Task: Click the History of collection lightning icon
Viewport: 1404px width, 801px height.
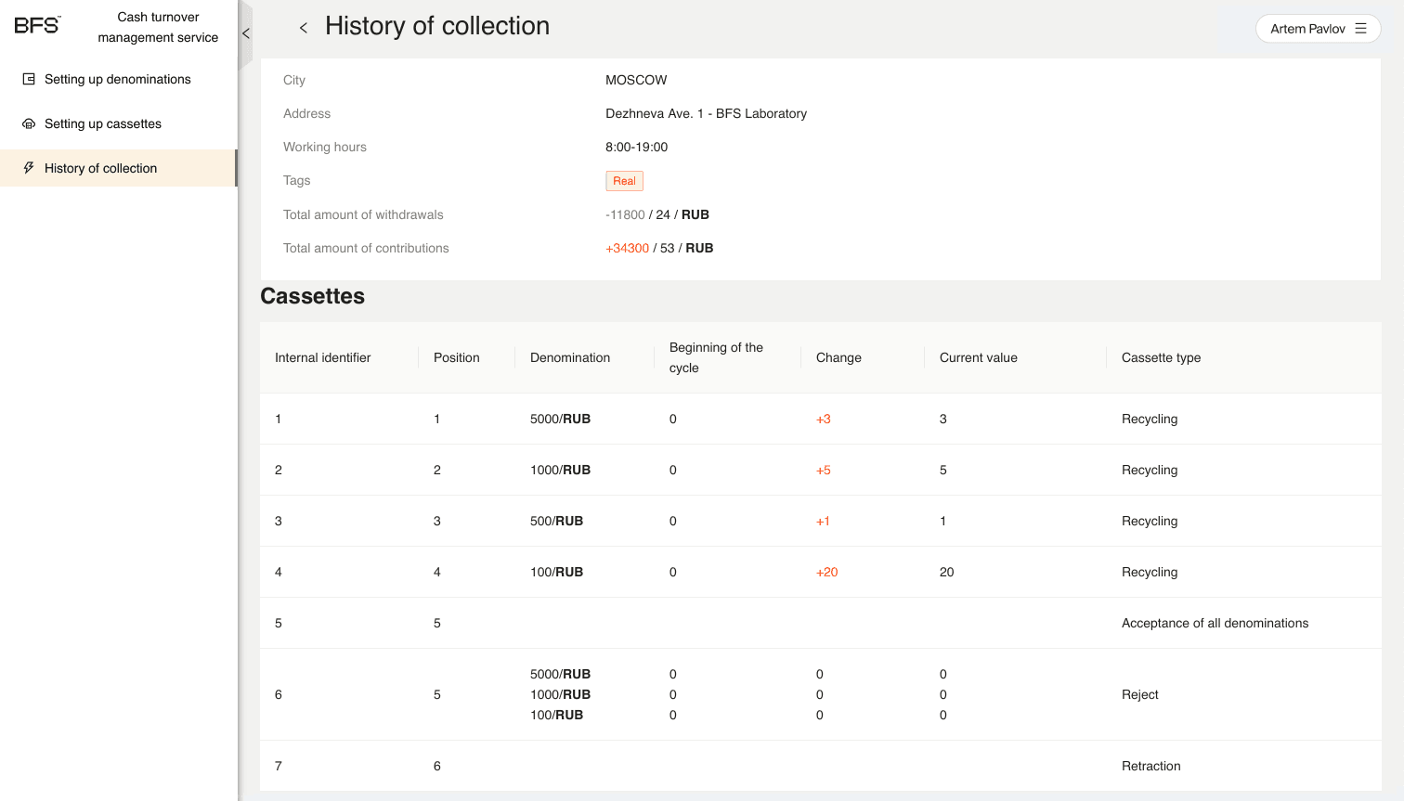Action: pos(29,168)
